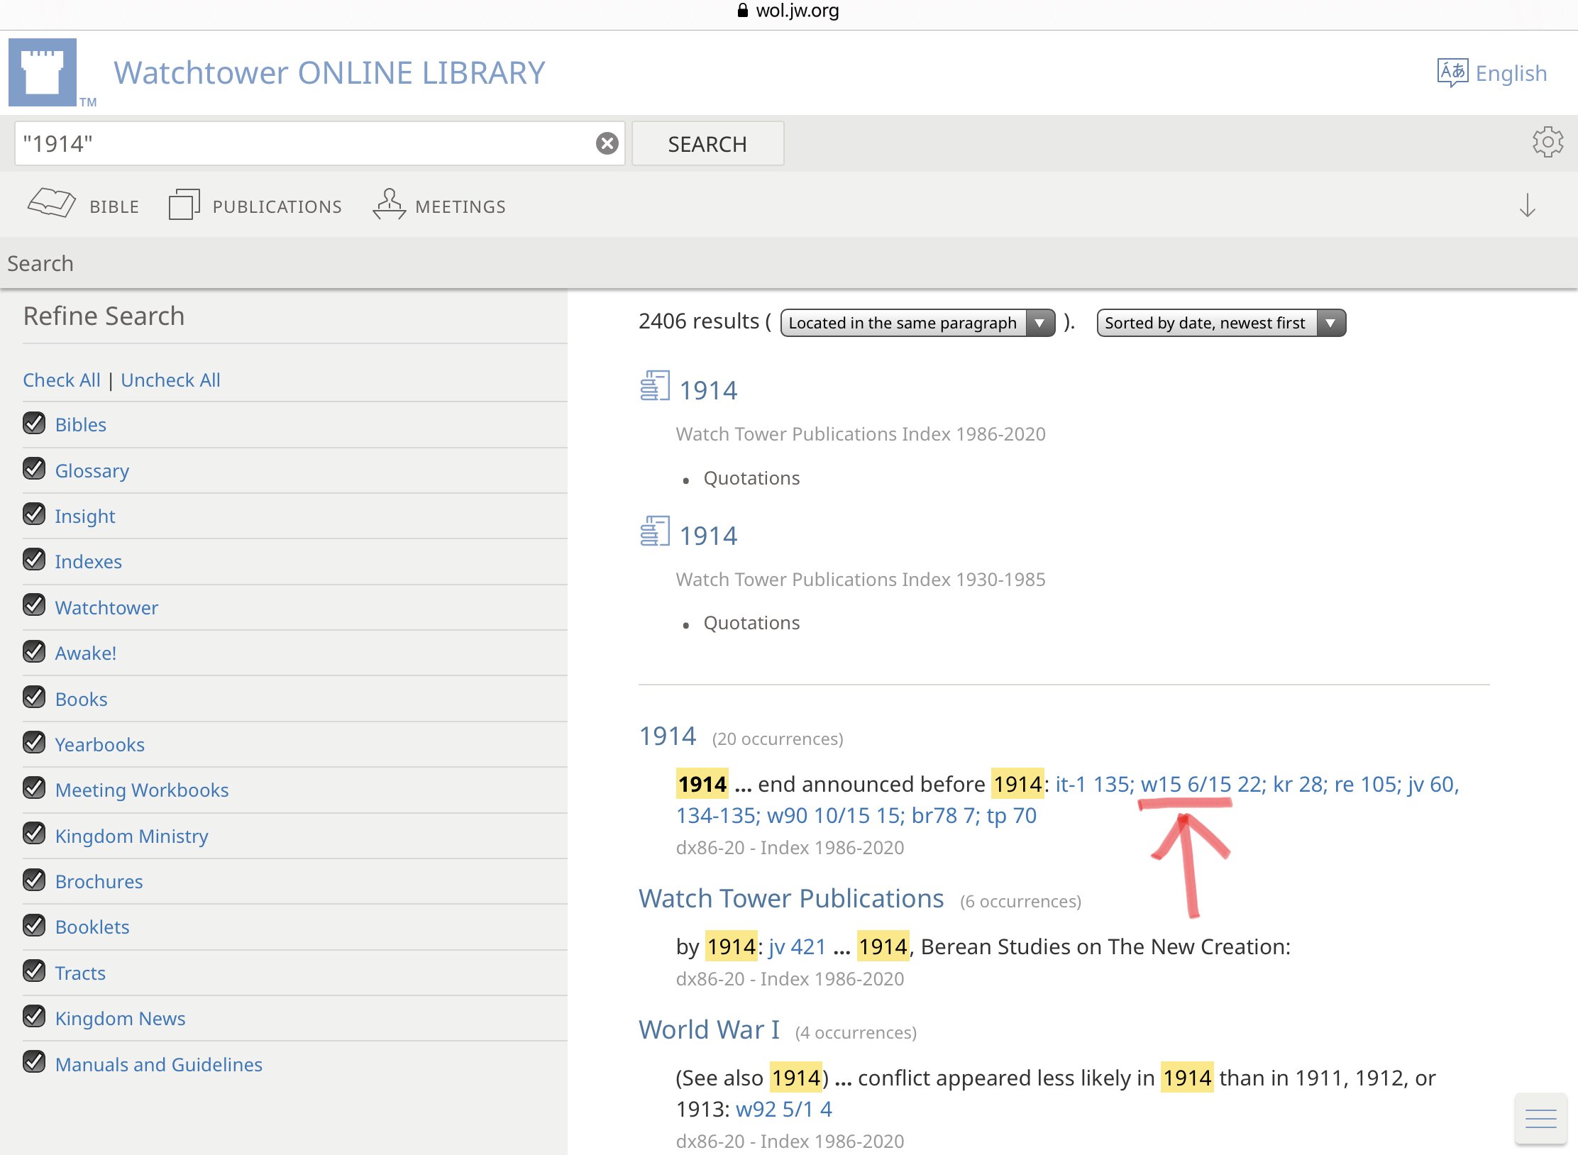
Task: Uncheck the Kingdom Ministry checkbox
Action: tap(34, 834)
